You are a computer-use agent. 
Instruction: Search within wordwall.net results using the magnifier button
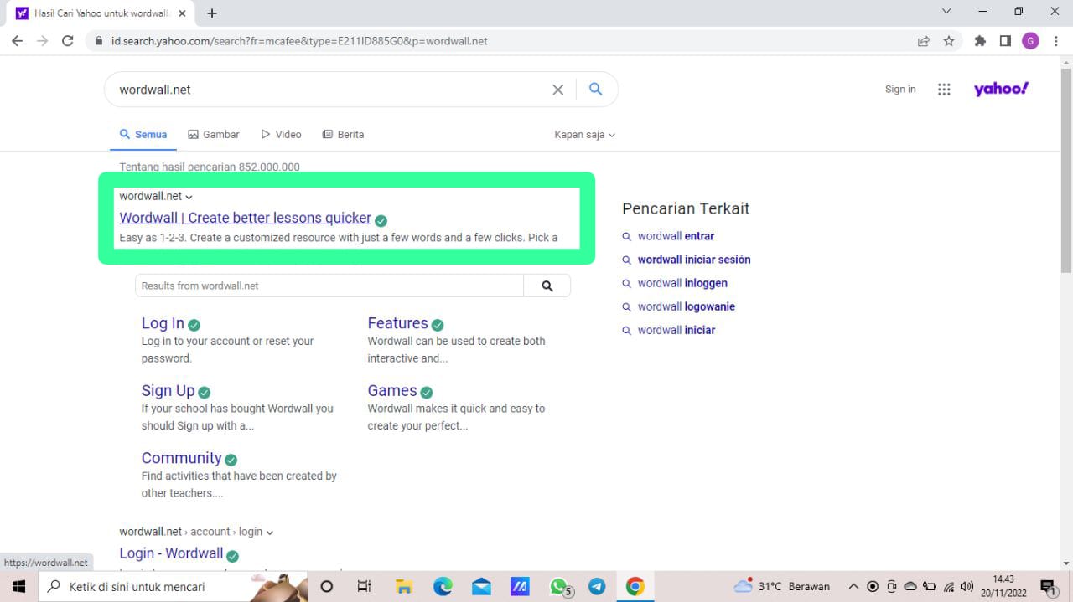[547, 286]
